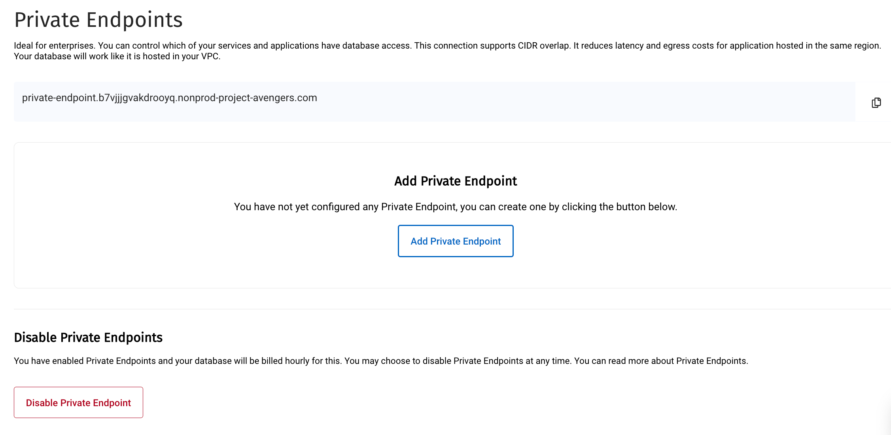Copy the private endpoint hostname
The image size is (891, 435).
[876, 103]
